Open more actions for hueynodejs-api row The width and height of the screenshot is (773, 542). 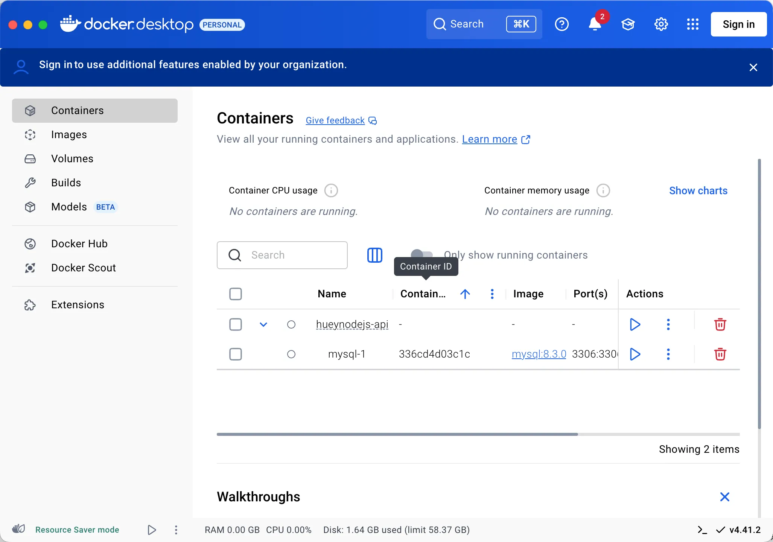coord(668,324)
